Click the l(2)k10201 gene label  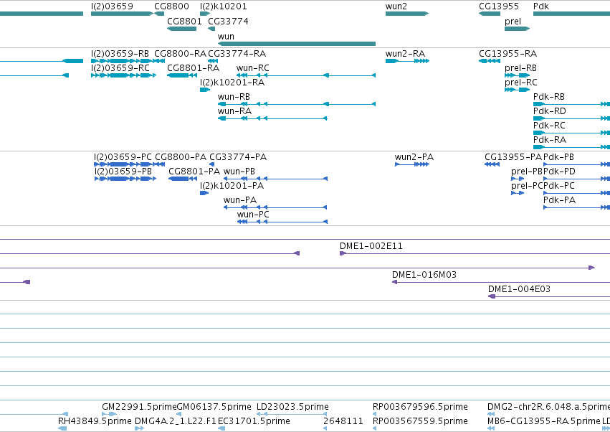click(x=224, y=6)
